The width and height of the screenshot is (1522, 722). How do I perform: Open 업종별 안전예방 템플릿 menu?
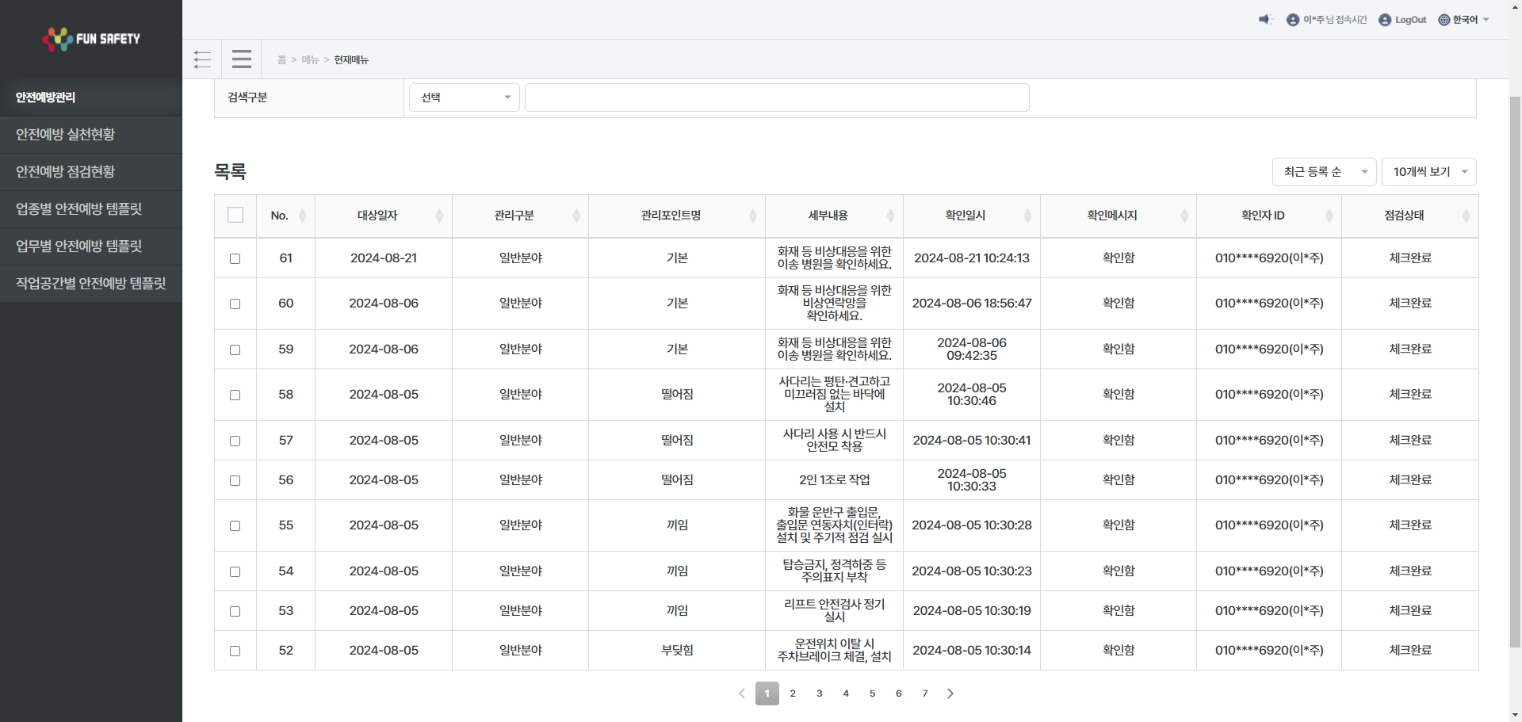pyautogui.click(x=91, y=209)
